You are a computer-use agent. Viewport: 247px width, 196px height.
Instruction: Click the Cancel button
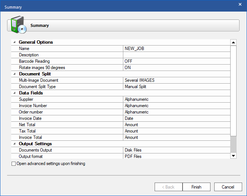tap(228, 187)
